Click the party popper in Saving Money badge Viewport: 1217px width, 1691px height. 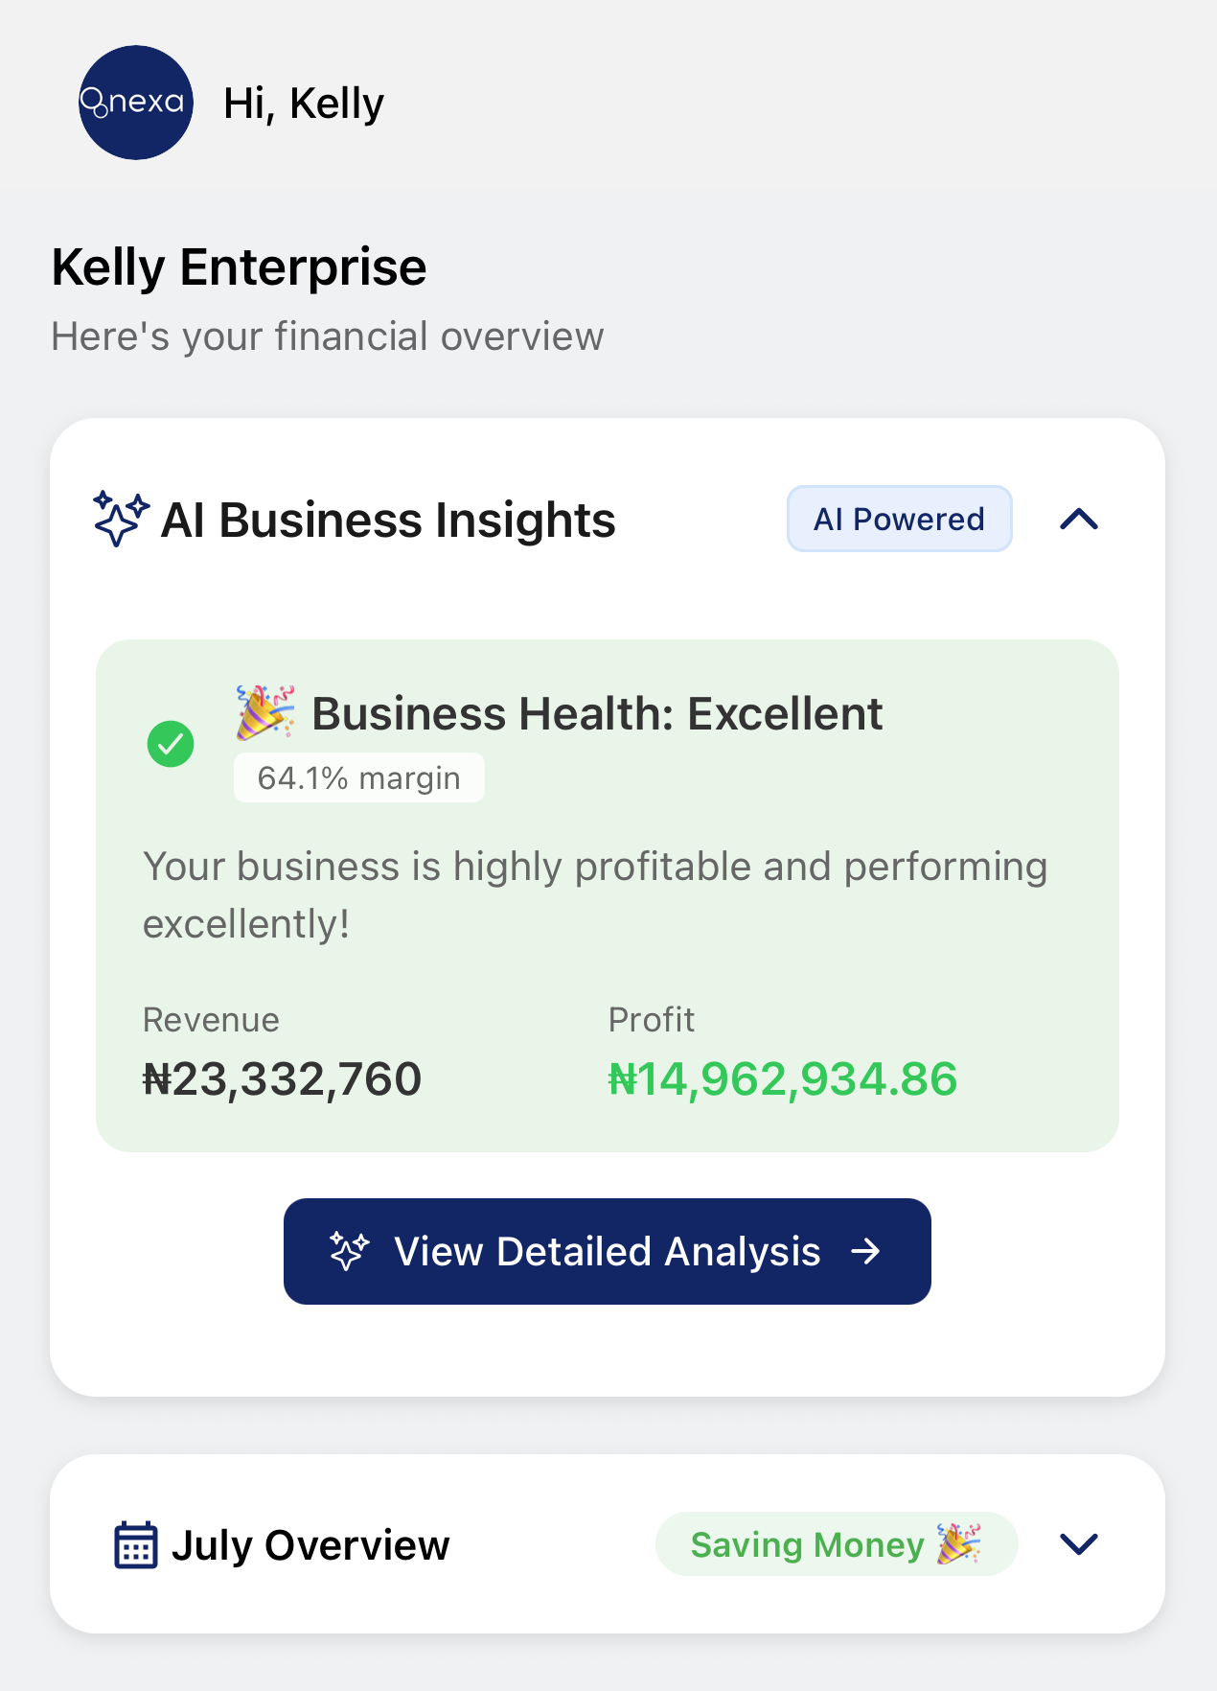point(958,1543)
